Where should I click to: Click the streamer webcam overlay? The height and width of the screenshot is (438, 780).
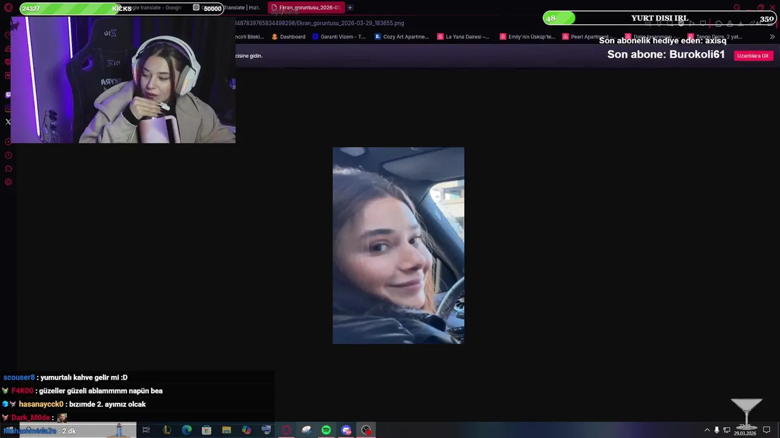point(122,80)
